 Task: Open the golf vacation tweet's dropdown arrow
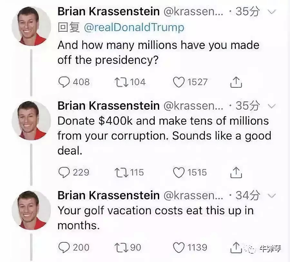[272, 196]
